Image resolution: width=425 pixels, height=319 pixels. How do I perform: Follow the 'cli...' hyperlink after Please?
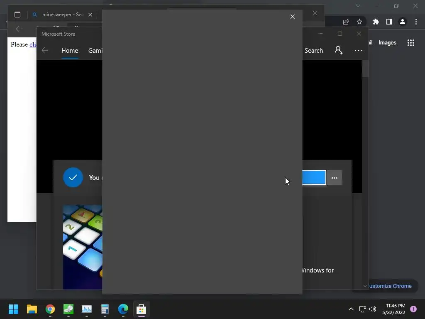(x=33, y=44)
